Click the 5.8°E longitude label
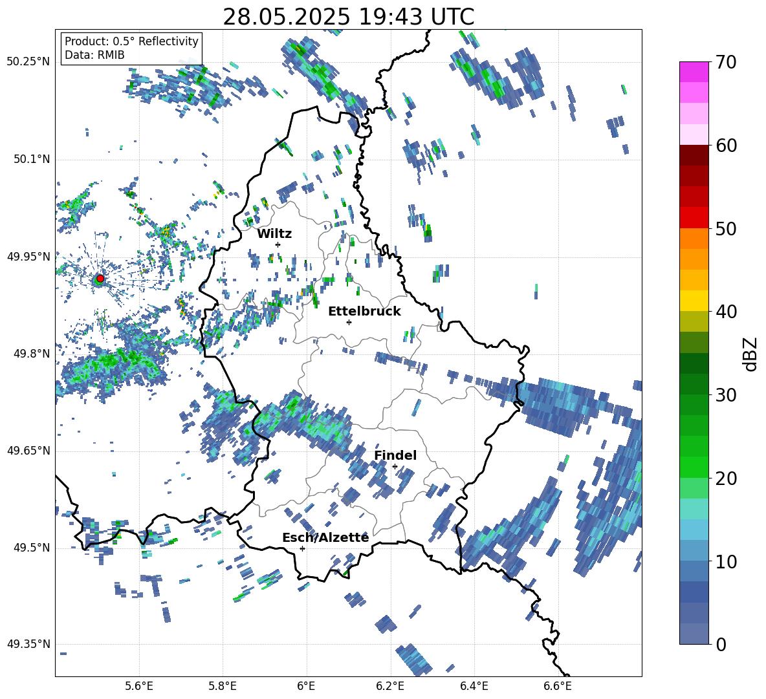The image size is (766, 699). pos(223,686)
